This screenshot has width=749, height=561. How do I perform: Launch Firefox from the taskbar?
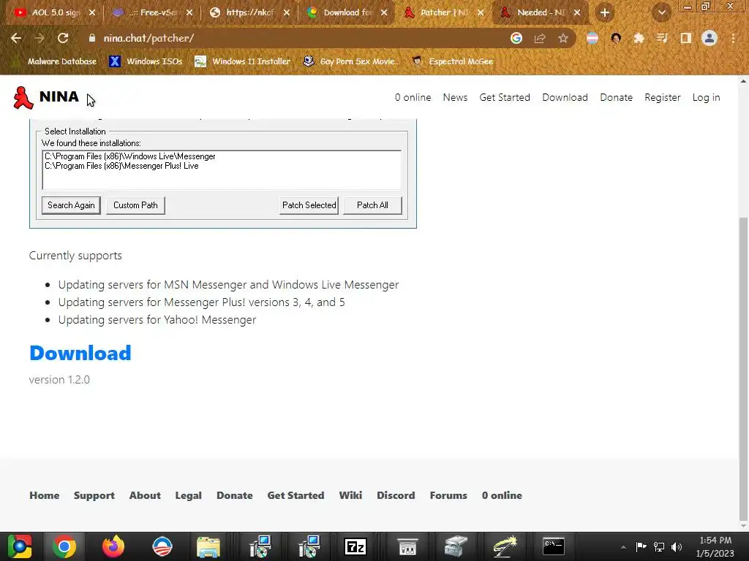pos(113,546)
